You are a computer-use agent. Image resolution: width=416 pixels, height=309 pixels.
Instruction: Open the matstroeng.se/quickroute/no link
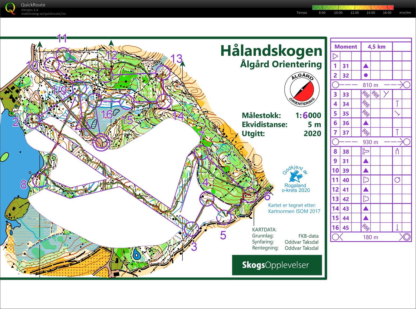click(x=43, y=13)
